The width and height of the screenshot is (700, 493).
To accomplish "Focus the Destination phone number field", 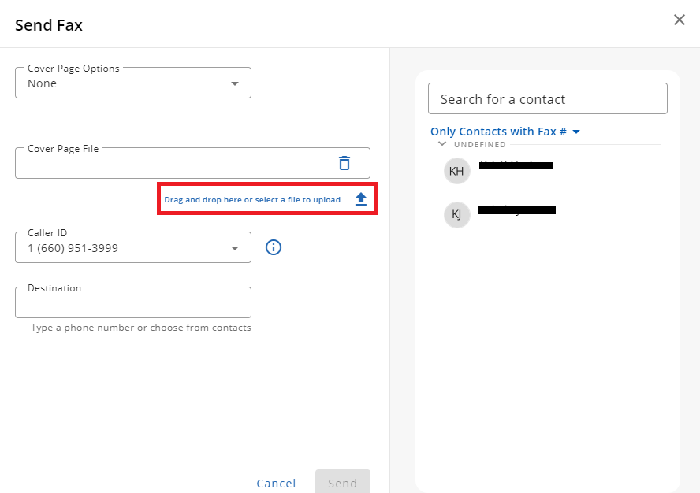I will (132, 302).
